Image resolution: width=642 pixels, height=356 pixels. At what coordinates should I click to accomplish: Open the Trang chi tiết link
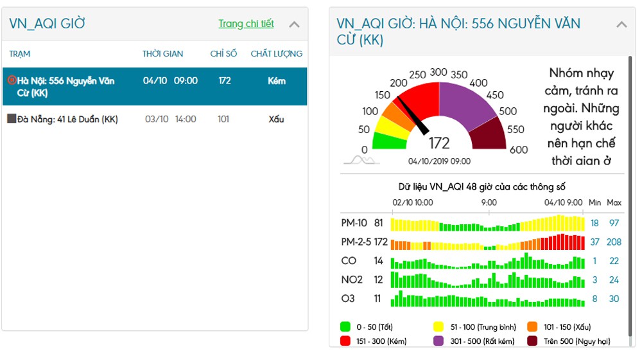coord(246,24)
